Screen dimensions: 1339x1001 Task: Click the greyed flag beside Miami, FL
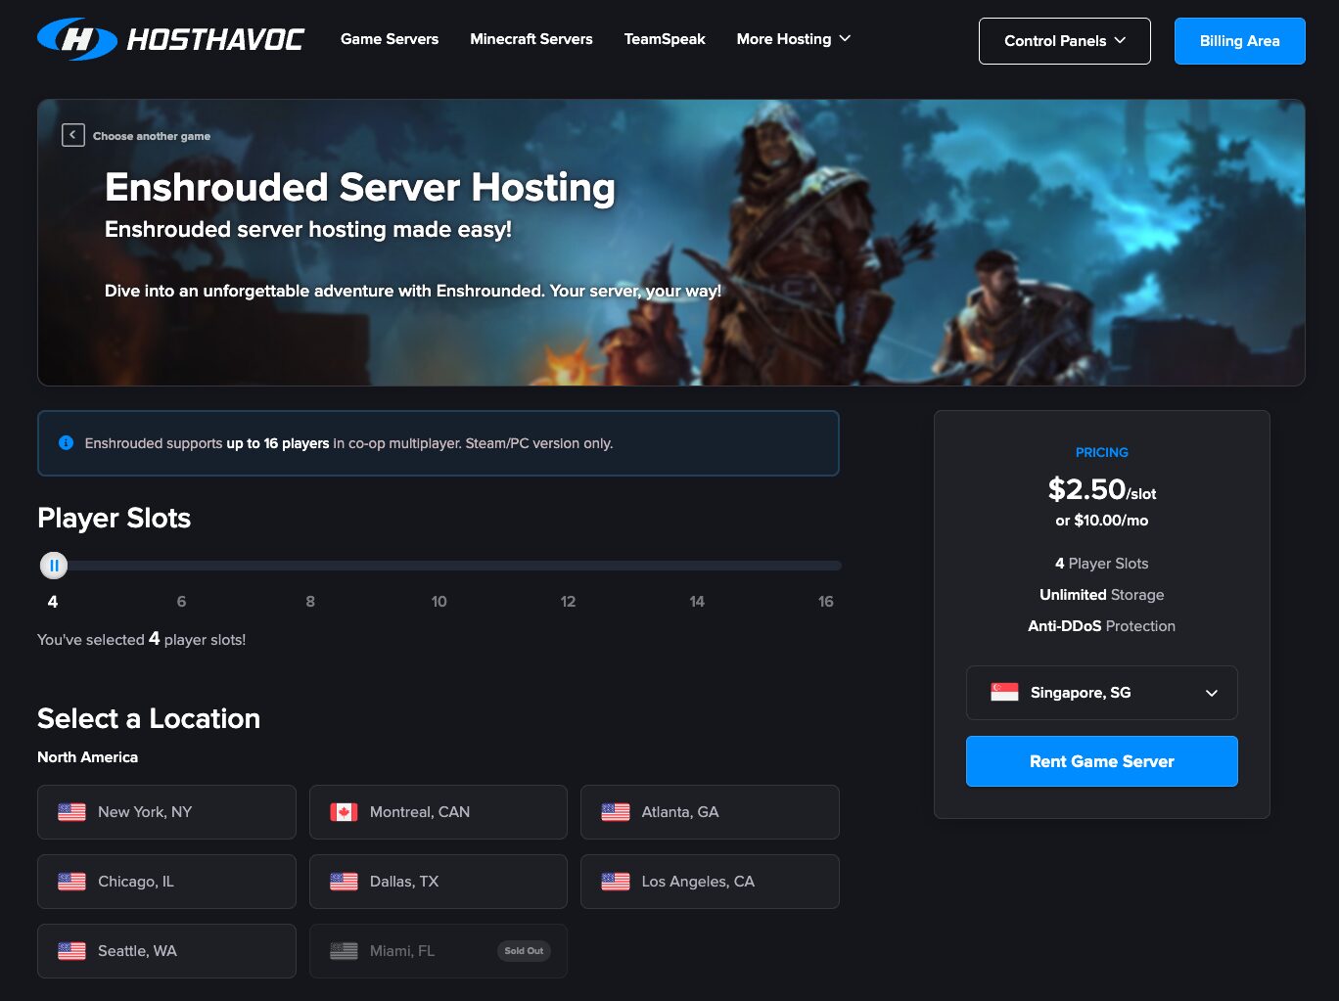click(344, 951)
